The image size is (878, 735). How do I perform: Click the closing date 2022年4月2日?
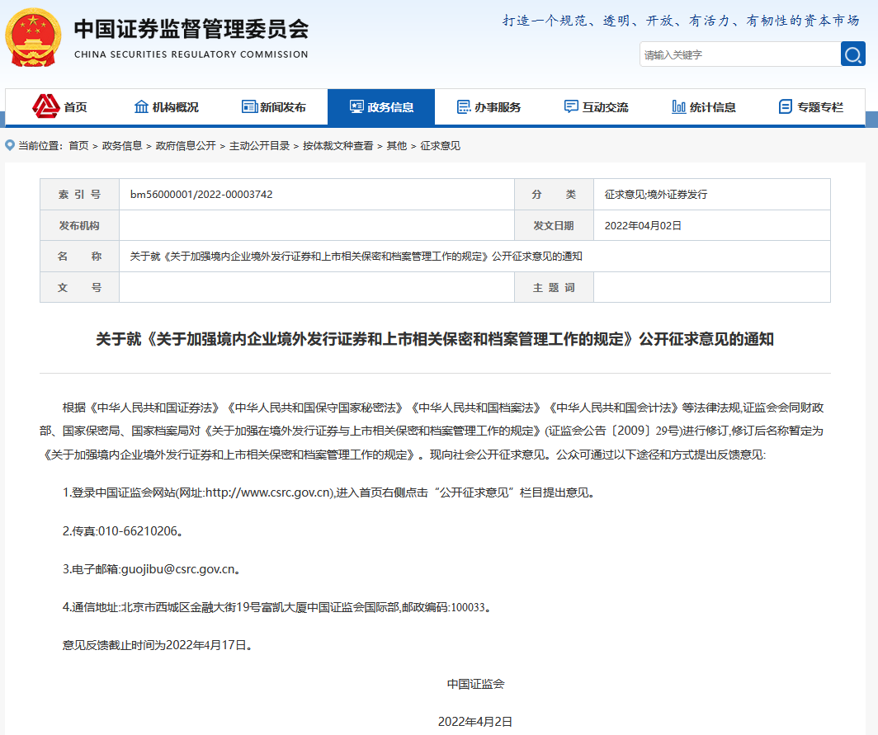pos(475,722)
